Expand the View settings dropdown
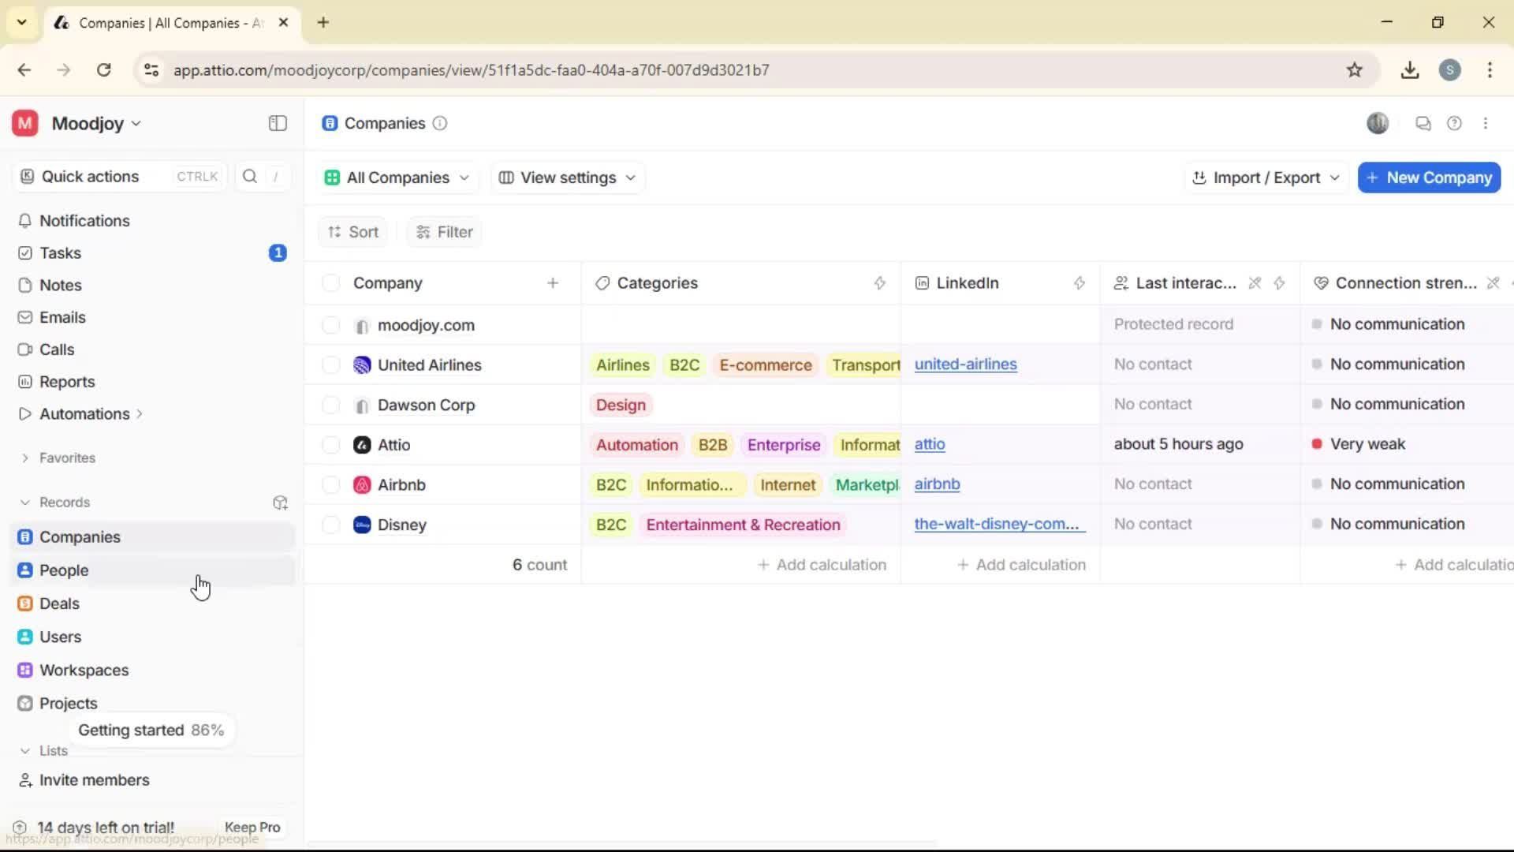 point(568,177)
